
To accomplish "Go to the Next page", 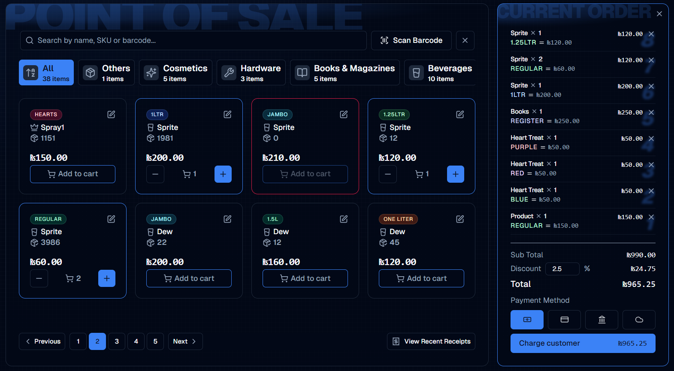I will pos(185,341).
